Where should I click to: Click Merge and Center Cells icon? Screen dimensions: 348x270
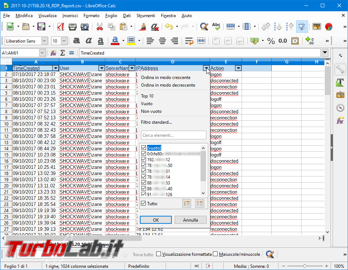(x=201, y=41)
